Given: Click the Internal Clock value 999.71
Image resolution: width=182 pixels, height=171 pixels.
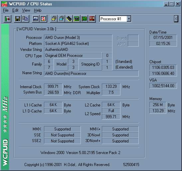Looking at the screenshot, I should [x=53, y=86].
